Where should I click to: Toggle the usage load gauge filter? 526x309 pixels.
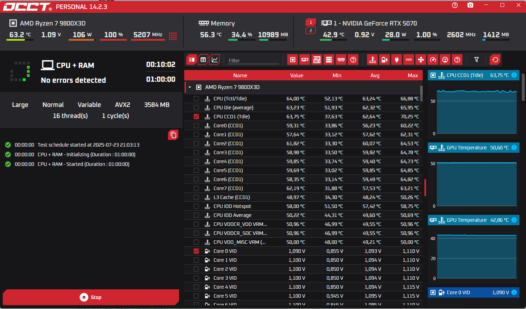point(445,60)
